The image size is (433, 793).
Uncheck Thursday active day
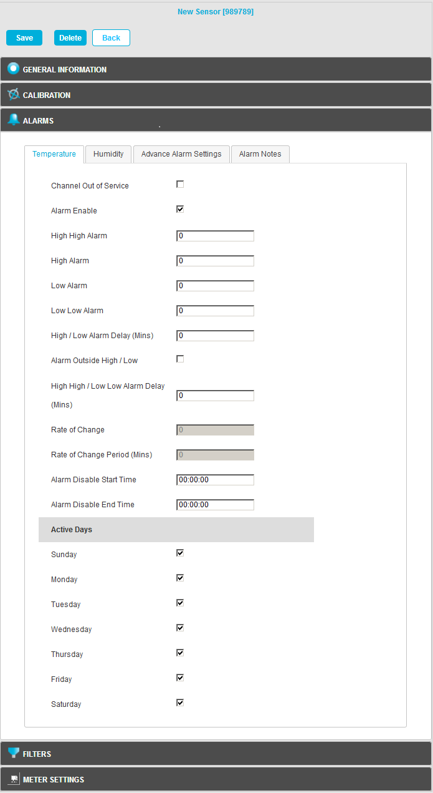(180, 653)
